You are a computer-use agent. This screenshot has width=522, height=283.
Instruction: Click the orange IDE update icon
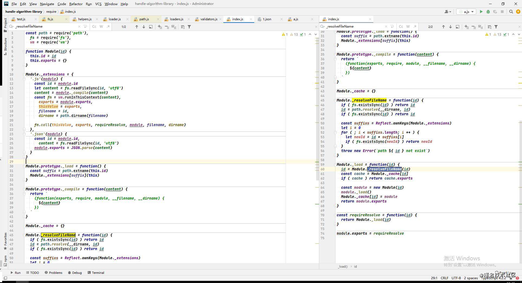(x=518, y=12)
